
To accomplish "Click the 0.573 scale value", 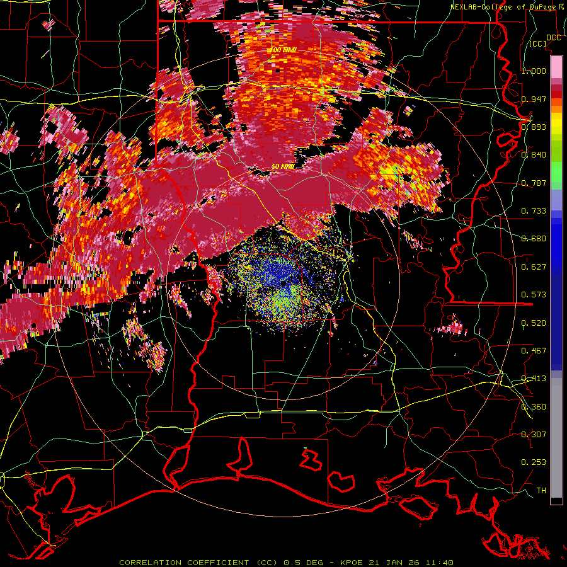I will pos(534,295).
